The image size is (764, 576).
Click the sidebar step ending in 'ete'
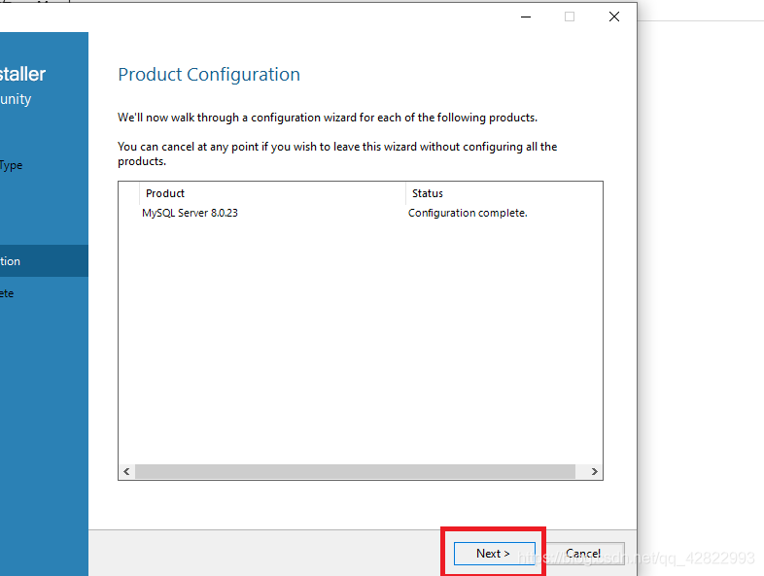(x=44, y=293)
